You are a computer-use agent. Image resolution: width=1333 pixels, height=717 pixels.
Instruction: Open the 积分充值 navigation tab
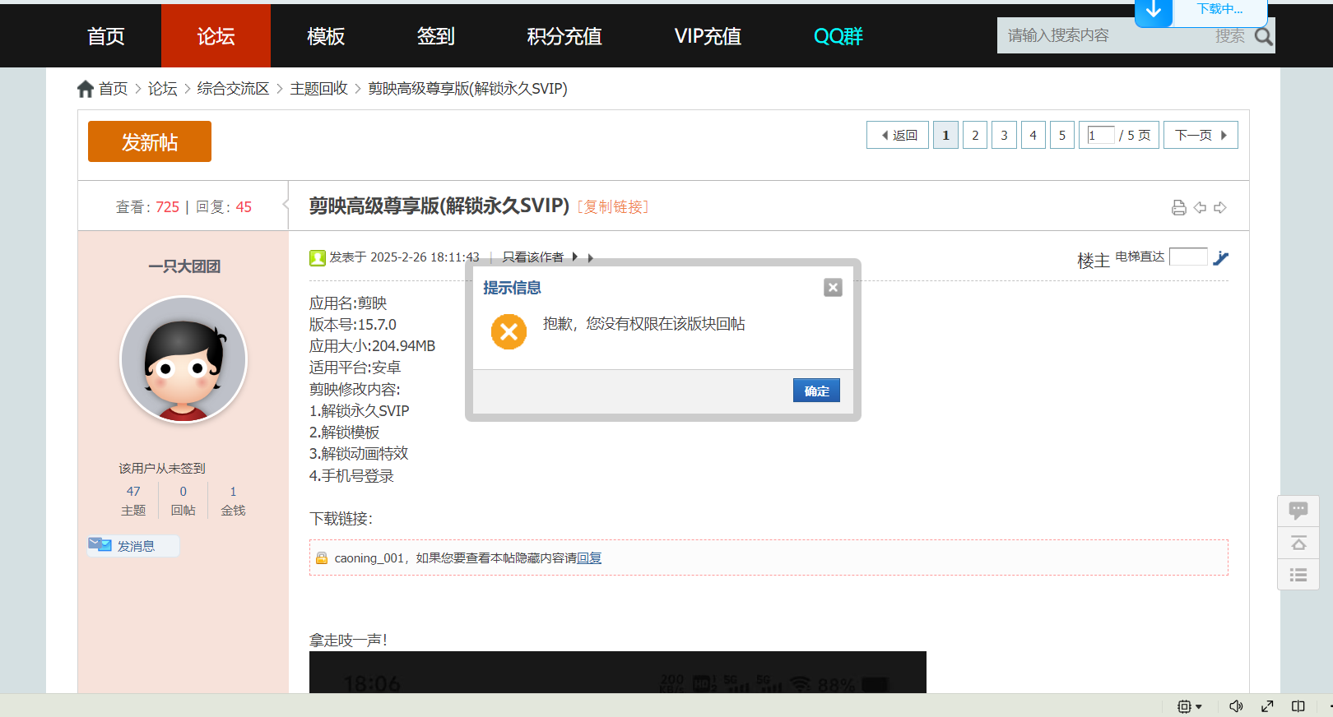tap(564, 36)
